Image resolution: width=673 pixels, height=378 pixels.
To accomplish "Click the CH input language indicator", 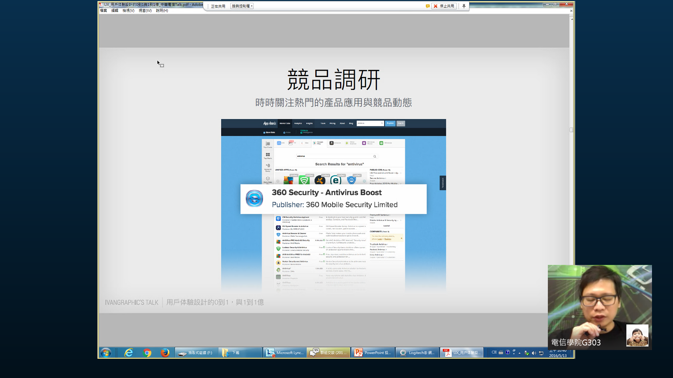I will [x=494, y=352].
